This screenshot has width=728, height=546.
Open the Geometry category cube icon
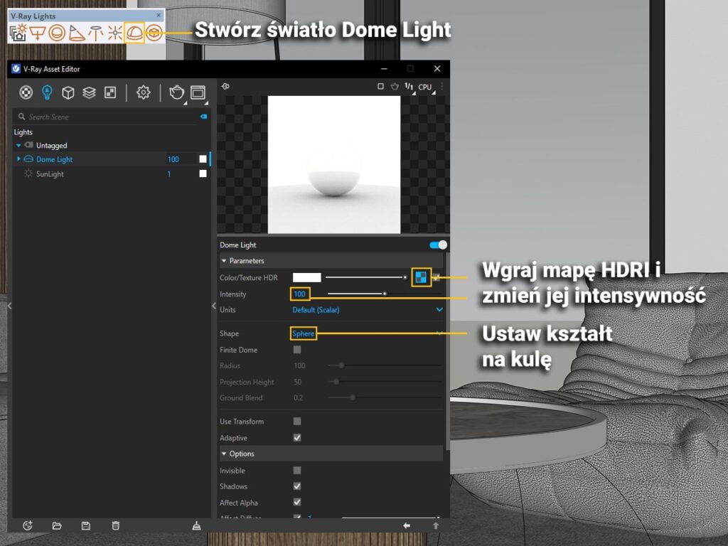[x=68, y=92]
